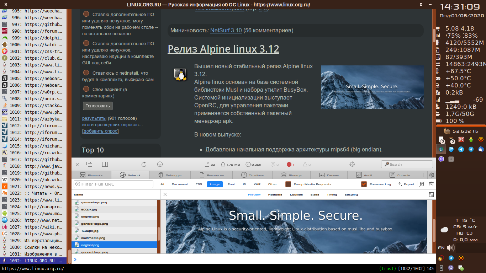Open the Security detail tab

point(351,194)
